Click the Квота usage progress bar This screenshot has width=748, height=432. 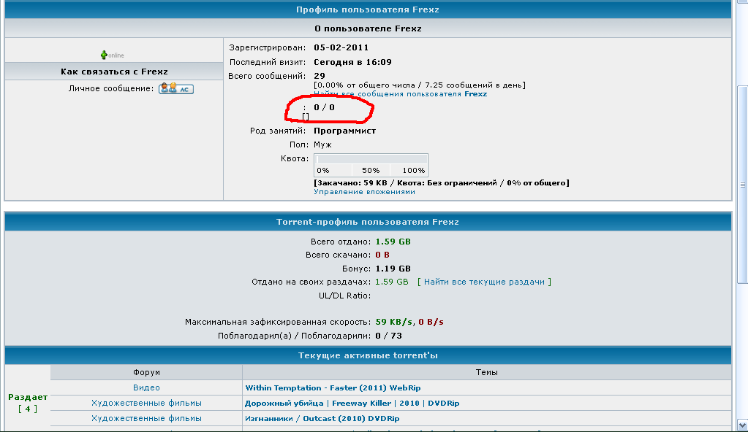point(371,158)
